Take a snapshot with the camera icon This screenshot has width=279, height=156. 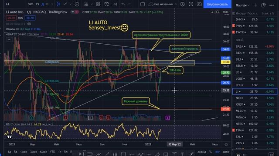[x=199, y=4]
